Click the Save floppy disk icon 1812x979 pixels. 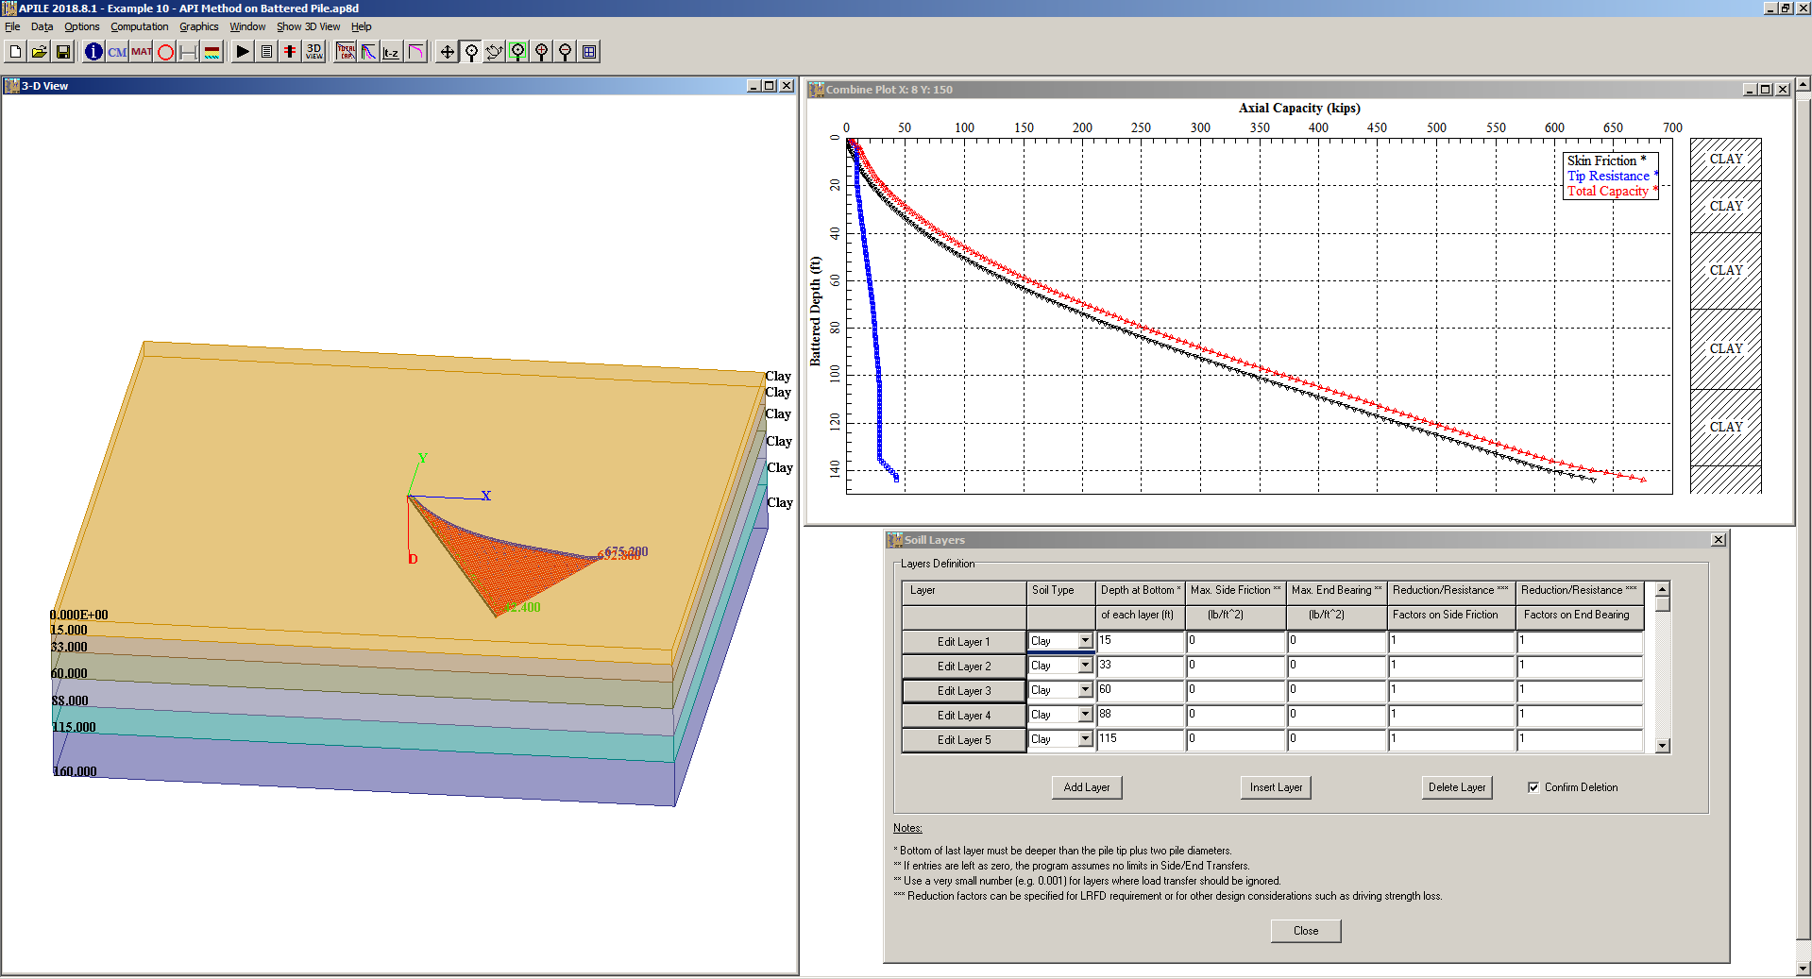(x=63, y=52)
